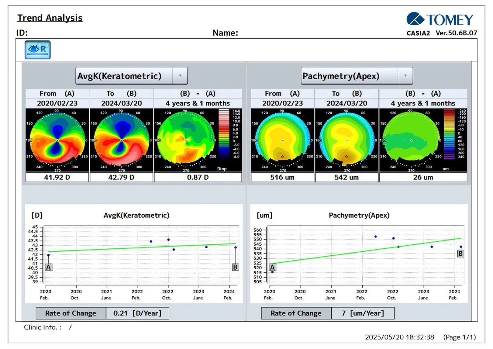The width and height of the screenshot is (493, 349).
Task: Click marker A on the AvgK trend graph
Action: click(48, 267)
